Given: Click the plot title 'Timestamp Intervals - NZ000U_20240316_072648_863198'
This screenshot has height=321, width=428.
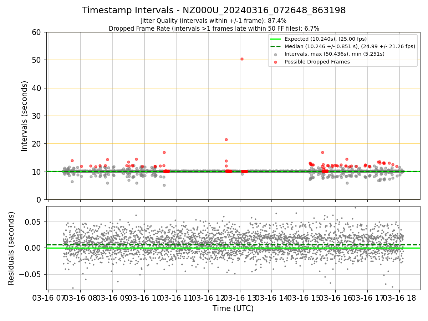Looking at the screenshot, I should (214, 10).
